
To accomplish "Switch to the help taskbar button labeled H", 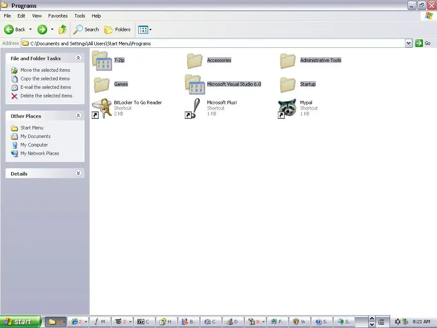I will 166,322.
